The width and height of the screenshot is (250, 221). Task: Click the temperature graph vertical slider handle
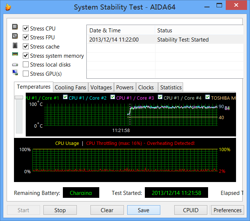pyautogui.click(x=19, y=97)
